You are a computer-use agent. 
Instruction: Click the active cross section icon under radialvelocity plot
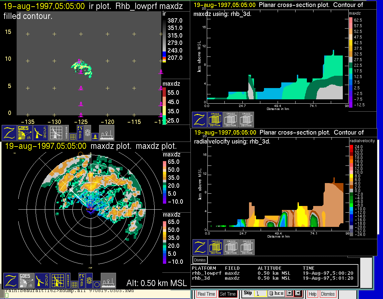point(215,248)
